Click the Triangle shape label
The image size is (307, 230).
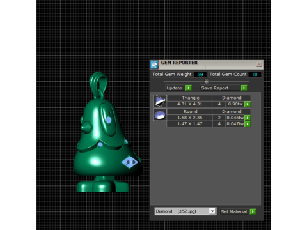point(191,98)
